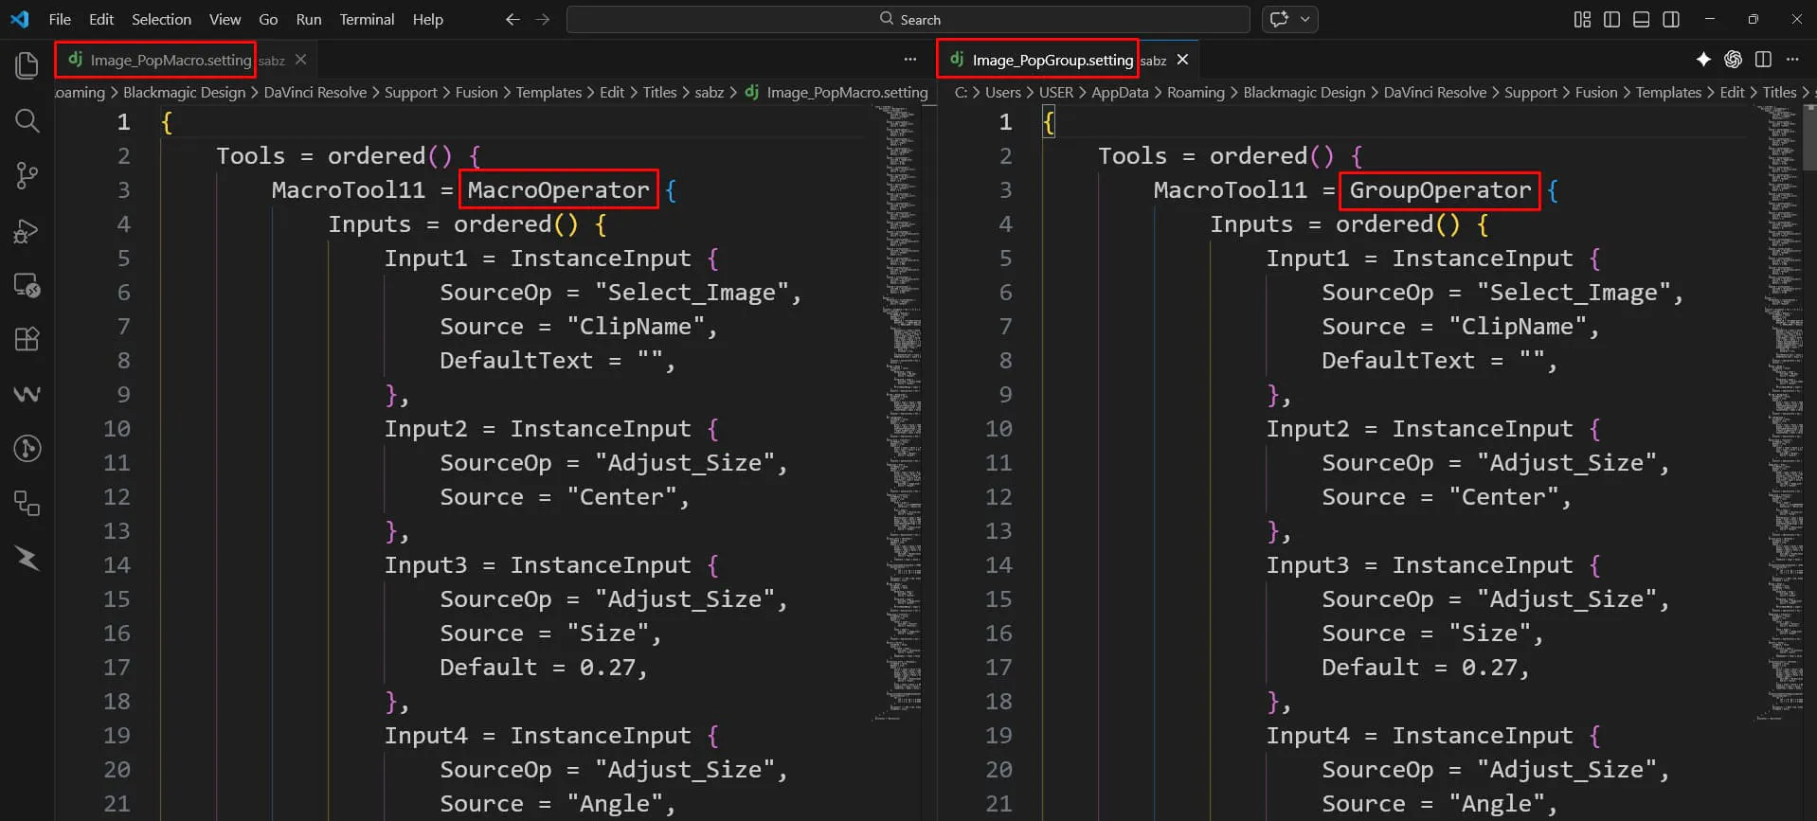Toggle the bottom panel
This screenshot has height=821, width=1817.
[1642, 19]
